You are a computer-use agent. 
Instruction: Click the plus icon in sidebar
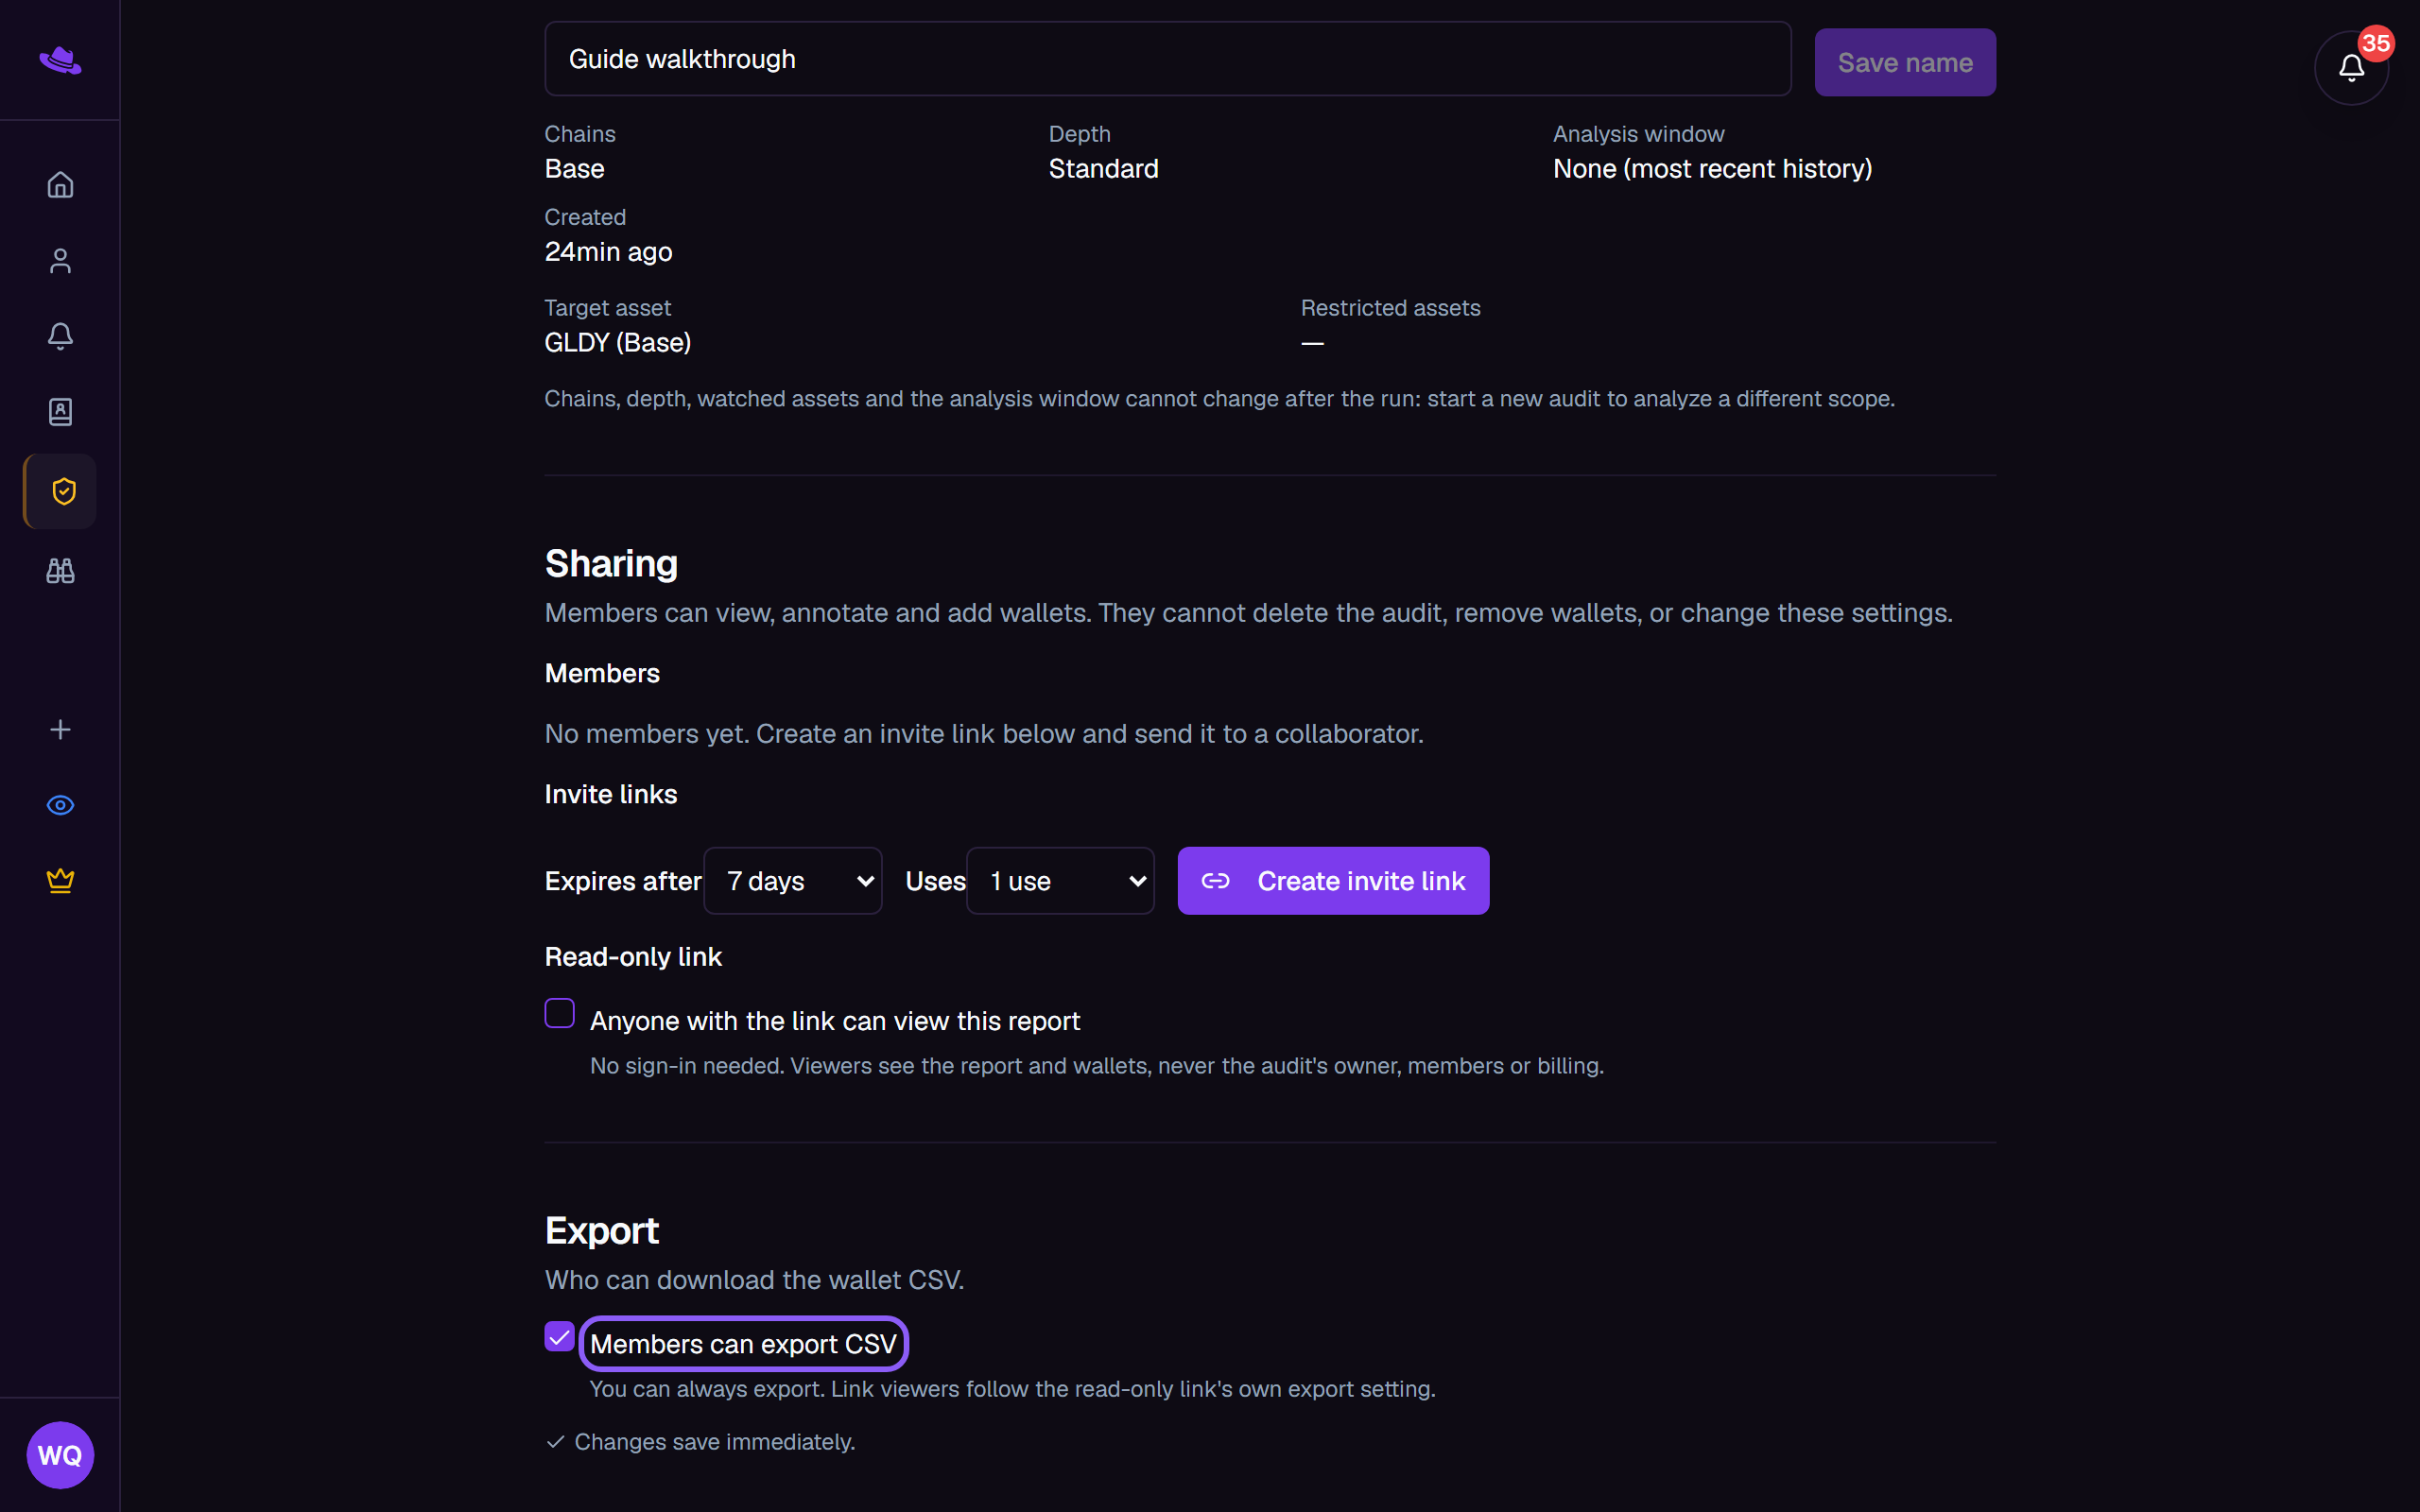pos(60,729)
